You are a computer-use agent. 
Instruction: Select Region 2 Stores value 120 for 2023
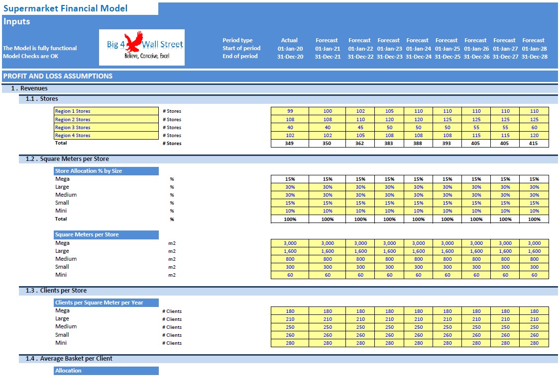pos(389,119)
